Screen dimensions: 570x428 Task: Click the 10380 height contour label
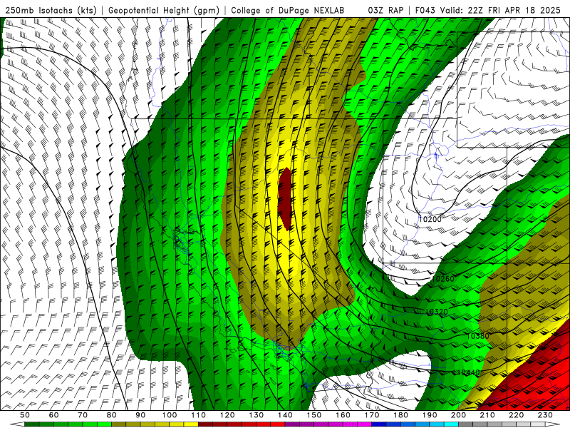click(477, 336)
